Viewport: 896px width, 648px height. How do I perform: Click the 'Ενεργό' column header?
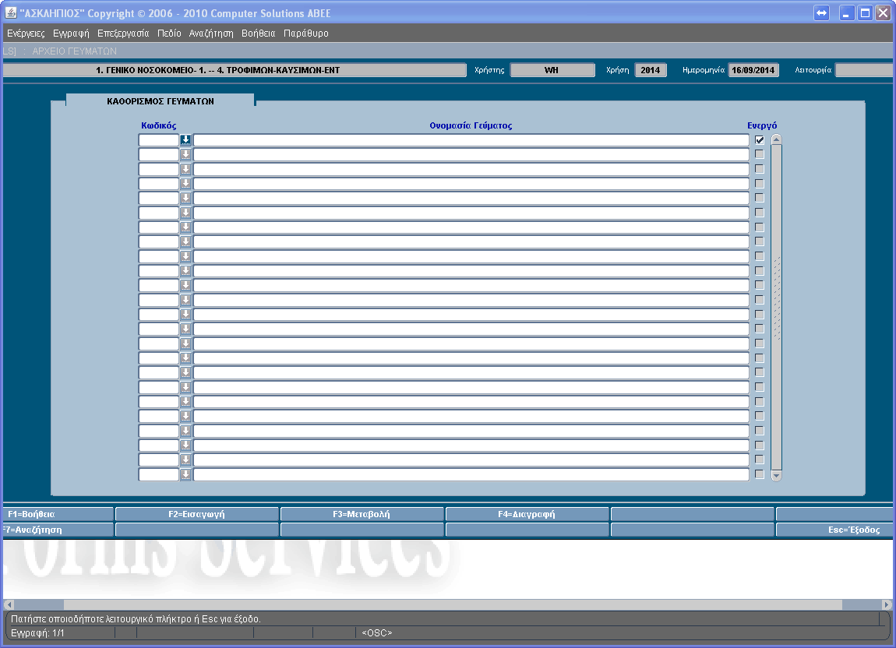762,125
